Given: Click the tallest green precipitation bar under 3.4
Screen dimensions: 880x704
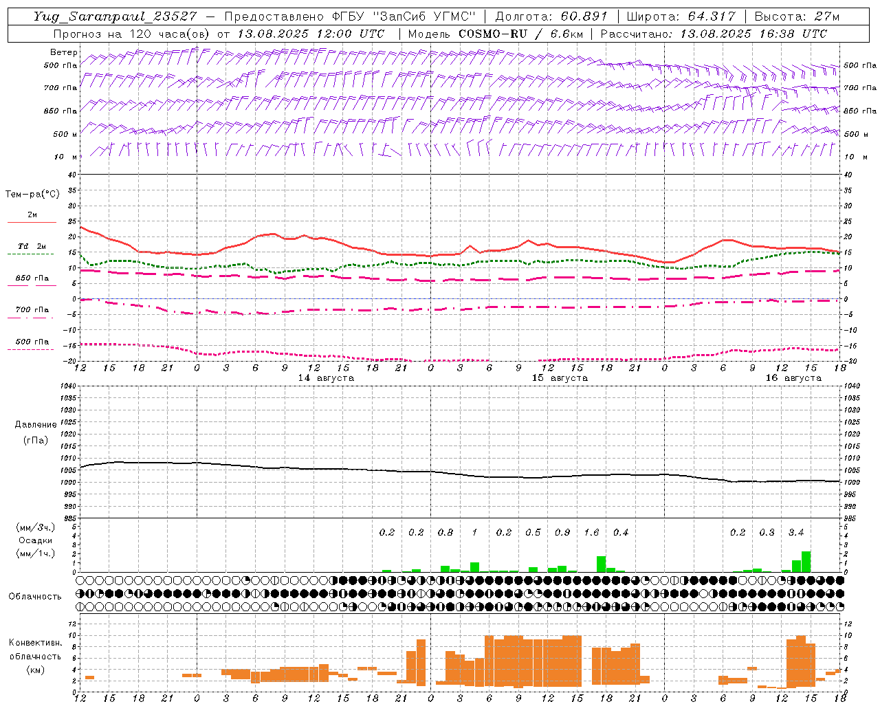Looking at the screenshot, I should (x=806, y=562).
